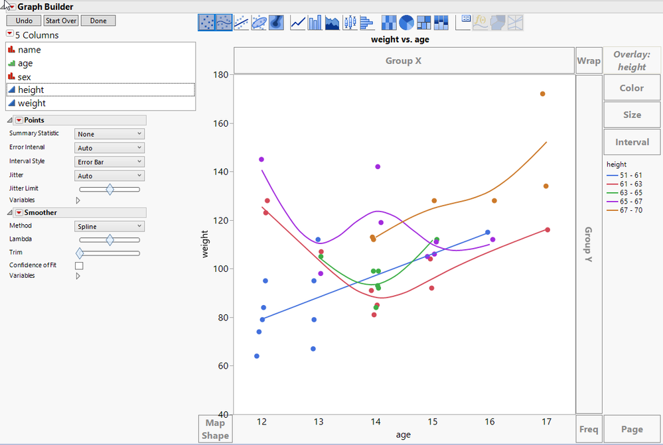
Task: Select the Points element icon
Action: tap(206, 23)
